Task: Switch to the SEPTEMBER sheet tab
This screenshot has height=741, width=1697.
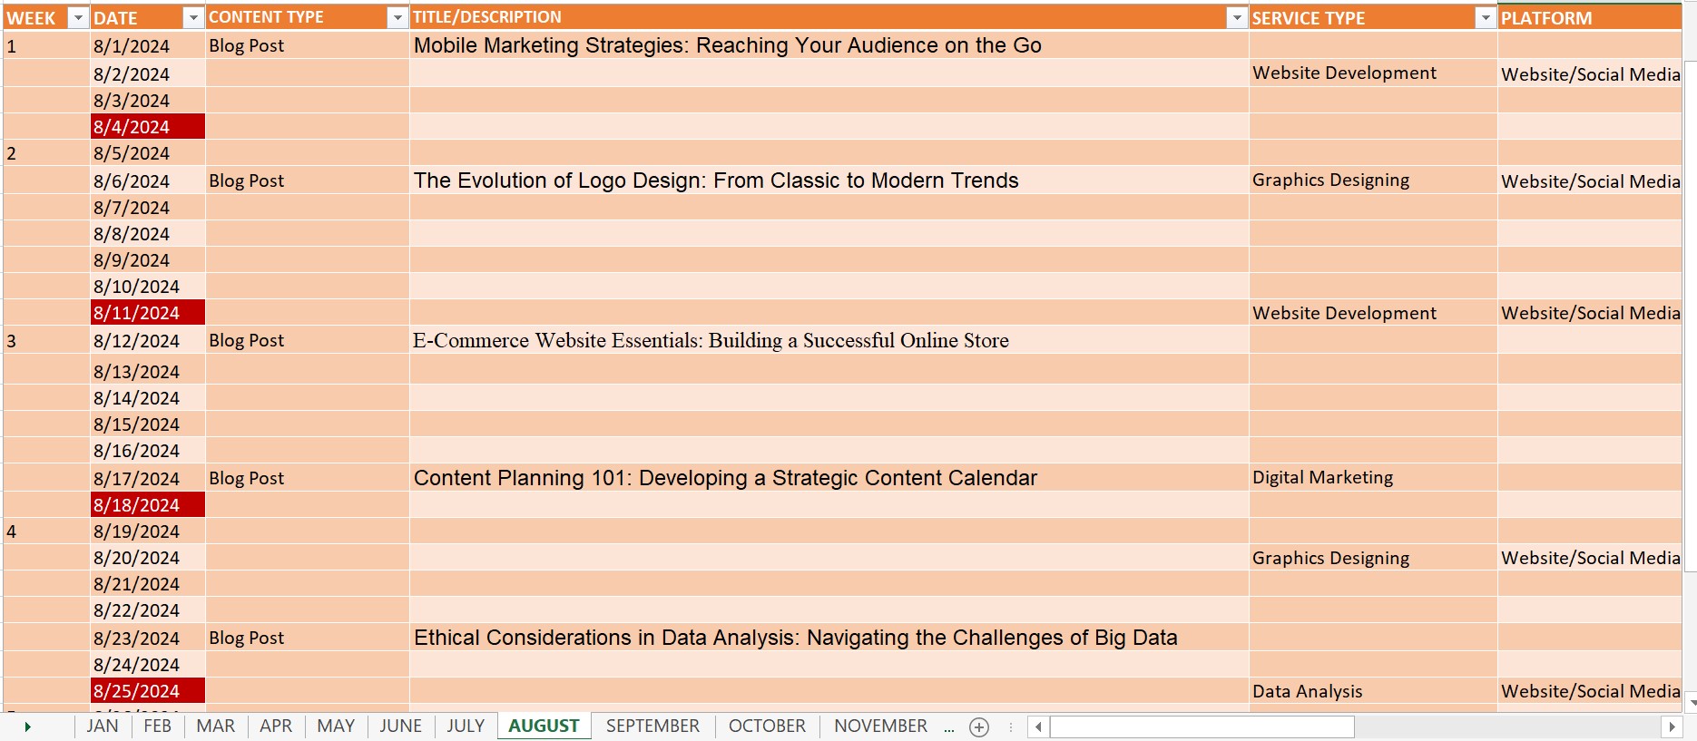Action: [x=652, y=726]
